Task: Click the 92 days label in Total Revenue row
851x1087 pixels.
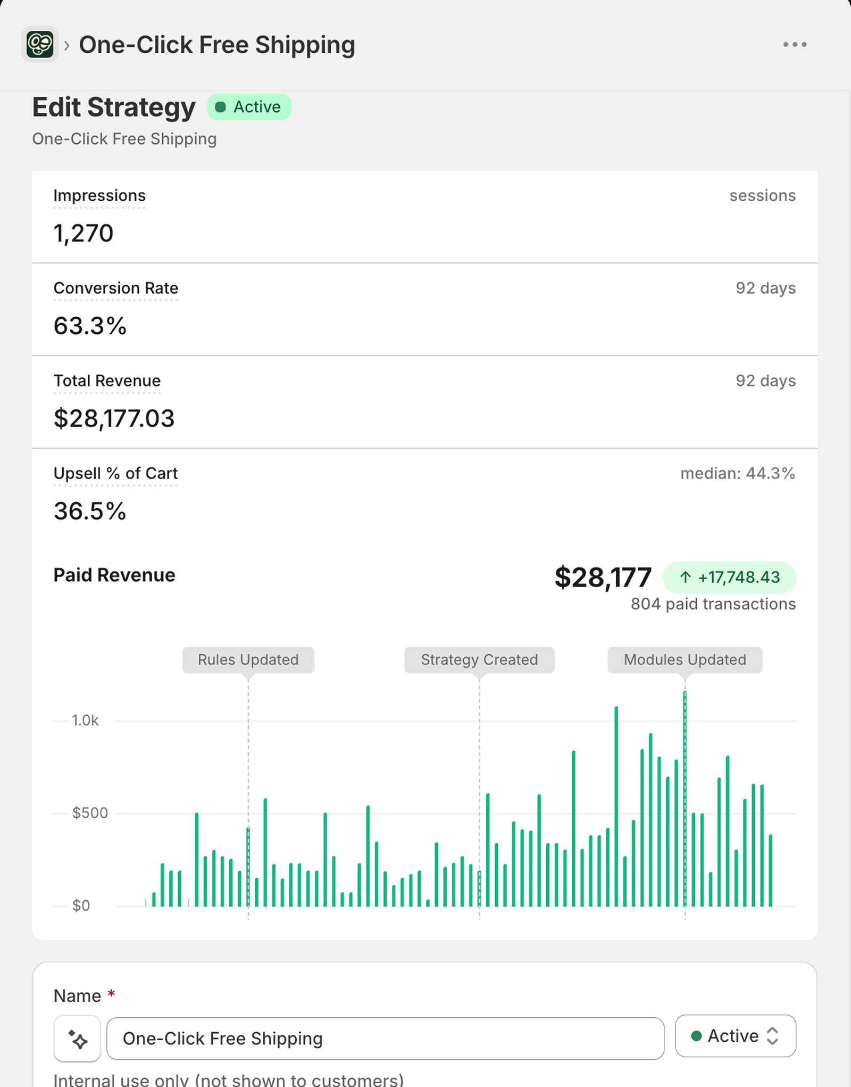Action: [x=766, y=381]
